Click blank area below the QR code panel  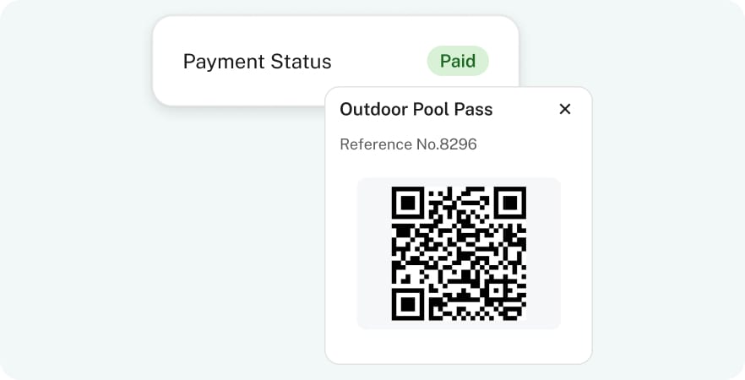point(459,346)
